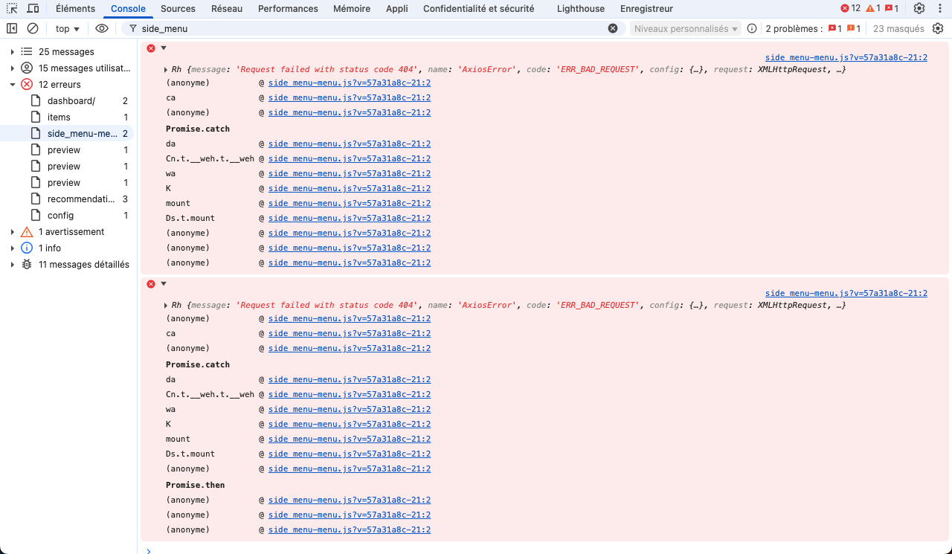Open the DevTools three-dot more menu
Screen dimensions: 952x554
(x=939, y=9)
